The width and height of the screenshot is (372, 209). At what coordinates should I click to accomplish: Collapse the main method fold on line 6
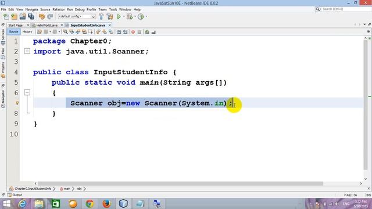pyautogui.click(x=27, y=92)
